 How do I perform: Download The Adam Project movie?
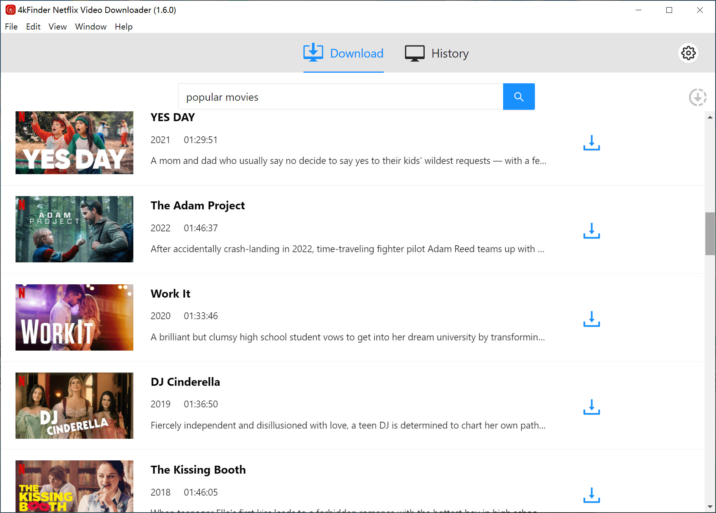591,231
